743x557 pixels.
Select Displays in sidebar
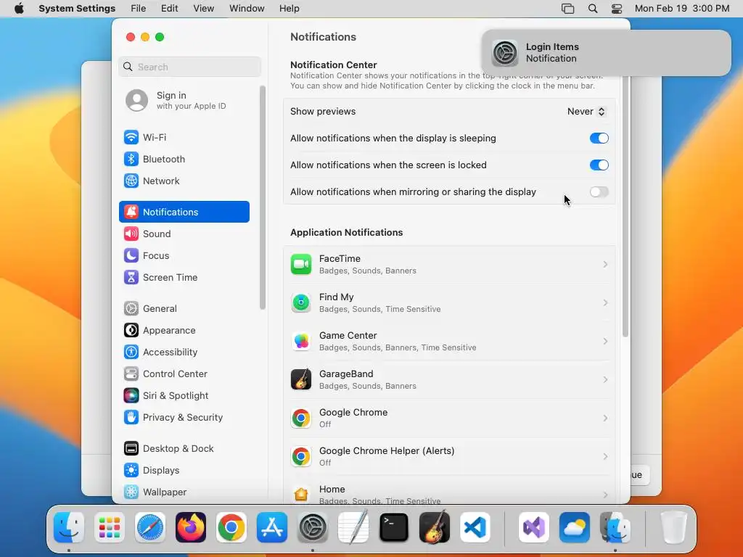(x=184, y=471)
